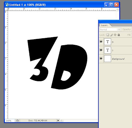This screenshot has width=132, height=128.
Task: Click the ruler origin corner box
Action: pos(6,9)
